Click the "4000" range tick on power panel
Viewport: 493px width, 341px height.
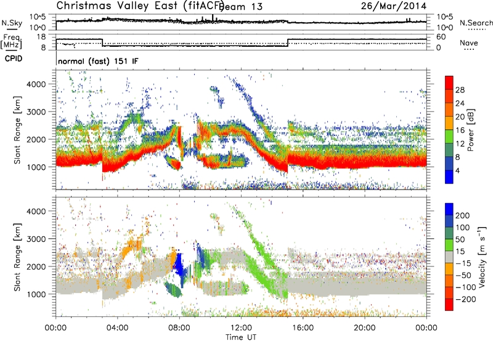click(x=36, y=84)
